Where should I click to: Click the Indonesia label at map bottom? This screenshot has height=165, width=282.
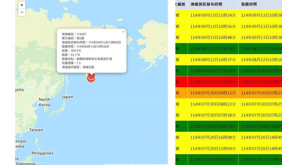click(x=25, y=163)
